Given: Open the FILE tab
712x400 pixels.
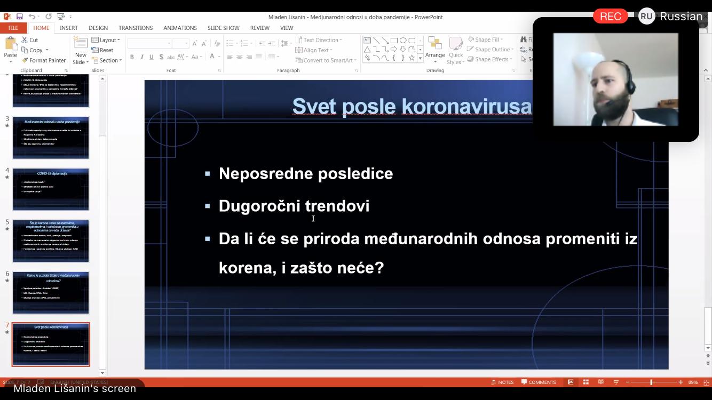Looking at the screenshot, I should tap(13, 28).
